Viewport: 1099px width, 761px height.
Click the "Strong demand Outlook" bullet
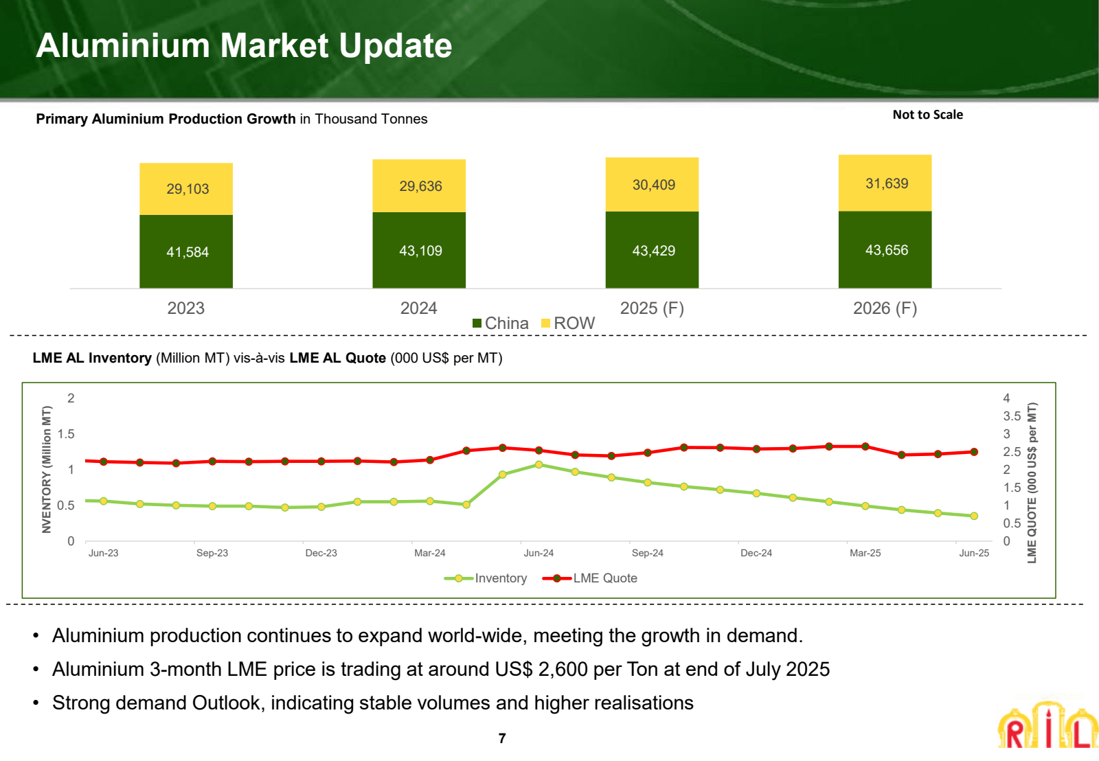[x=373, y=703]
